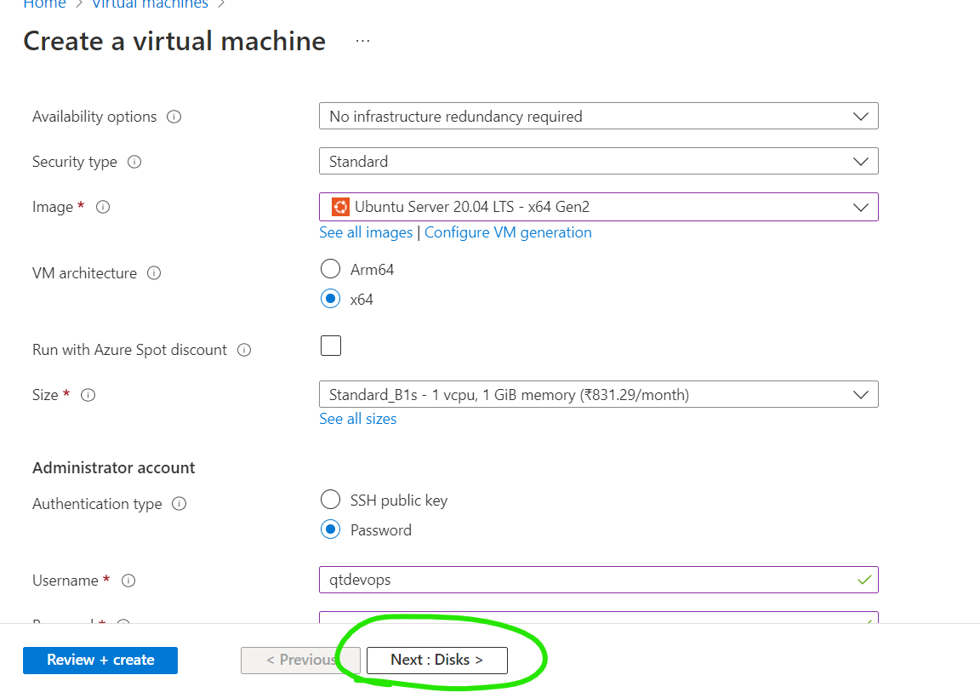Enable Run with Azure Spot discount checkbox
Image resolution: width=980 pixels, height=698 pixels.
pos(331,346)
